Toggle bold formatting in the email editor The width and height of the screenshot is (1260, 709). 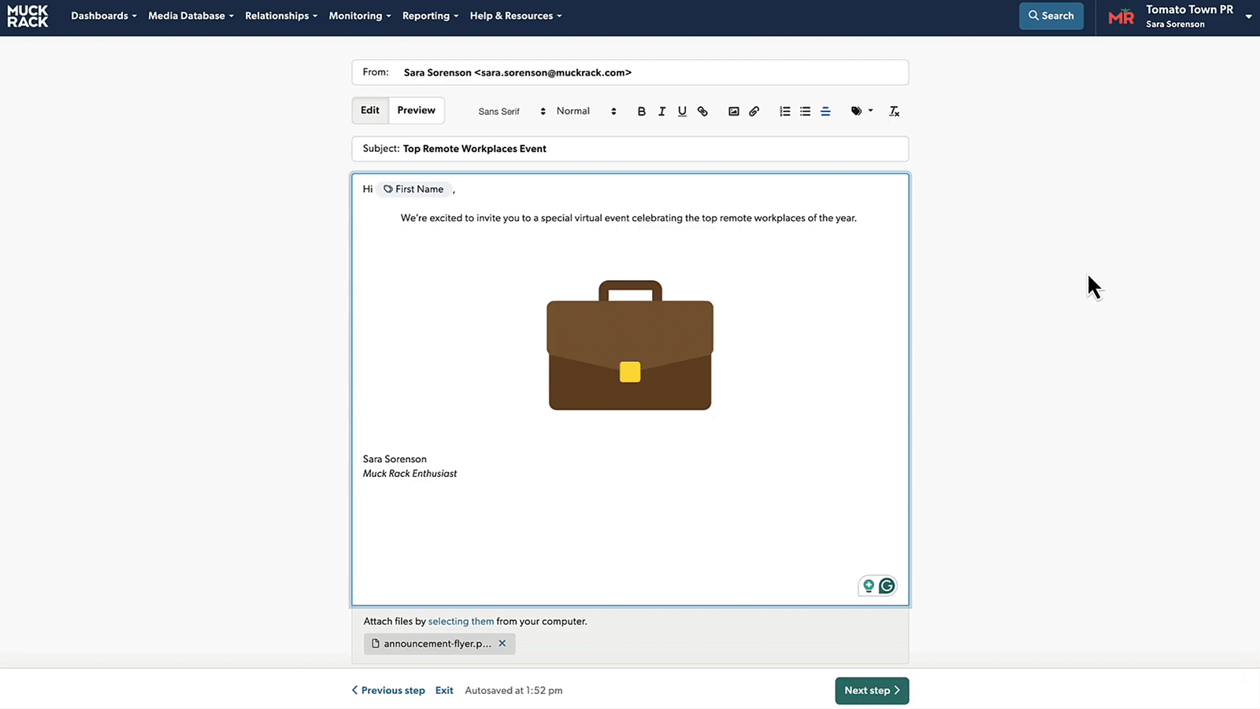pyautogui.click(x=642, y=111)
